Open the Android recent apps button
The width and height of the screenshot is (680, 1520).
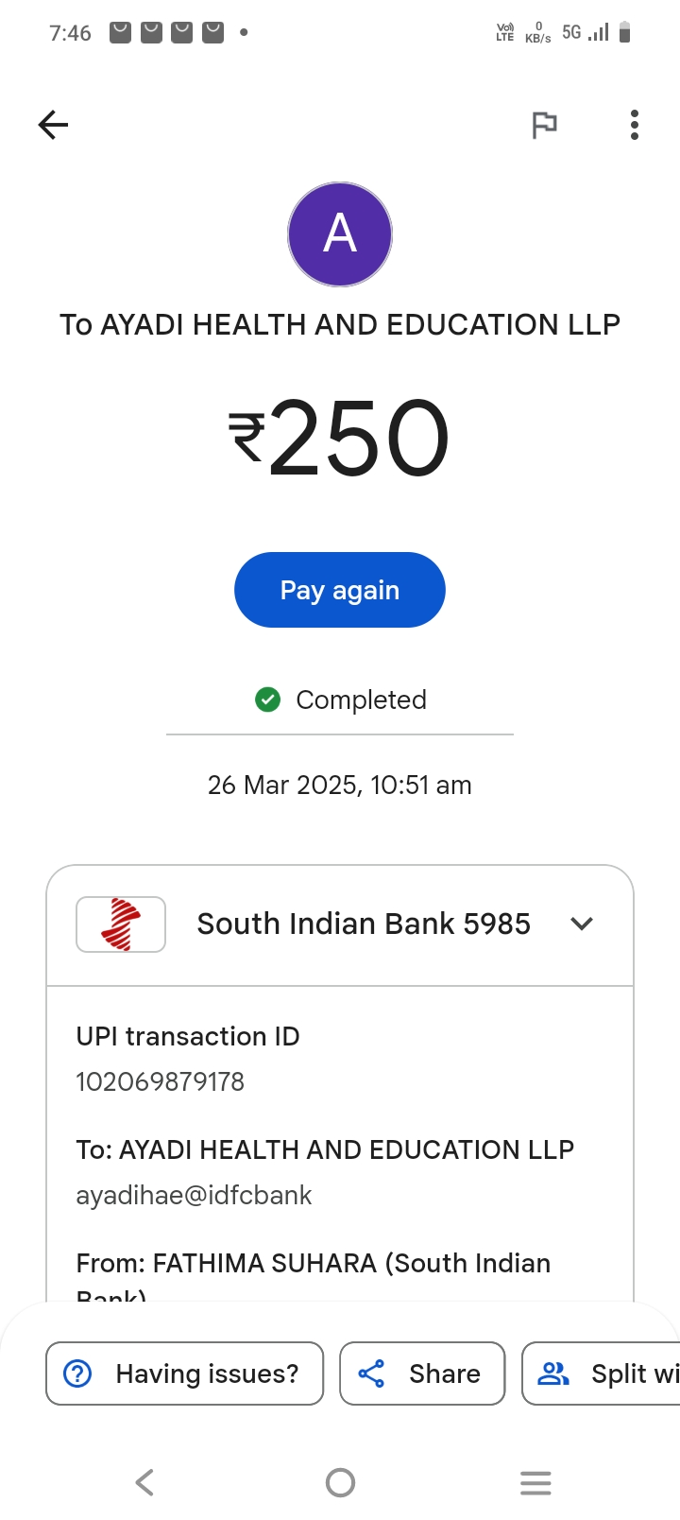click(x=535, y=1482)
